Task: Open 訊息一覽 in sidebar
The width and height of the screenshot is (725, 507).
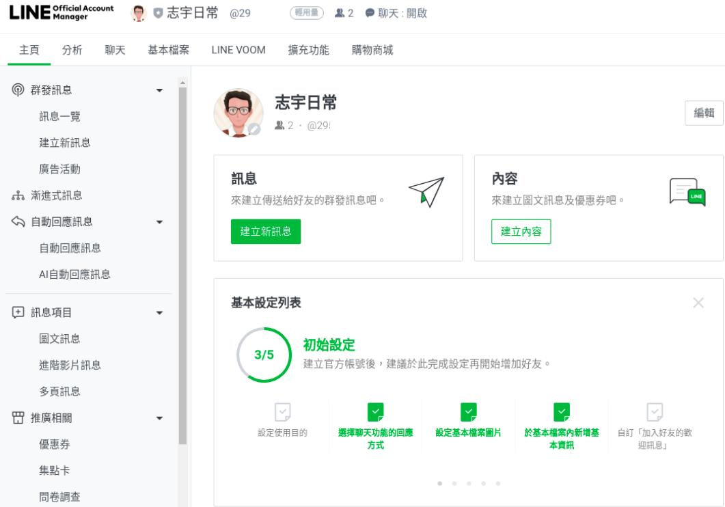Action: pos(59,116)
